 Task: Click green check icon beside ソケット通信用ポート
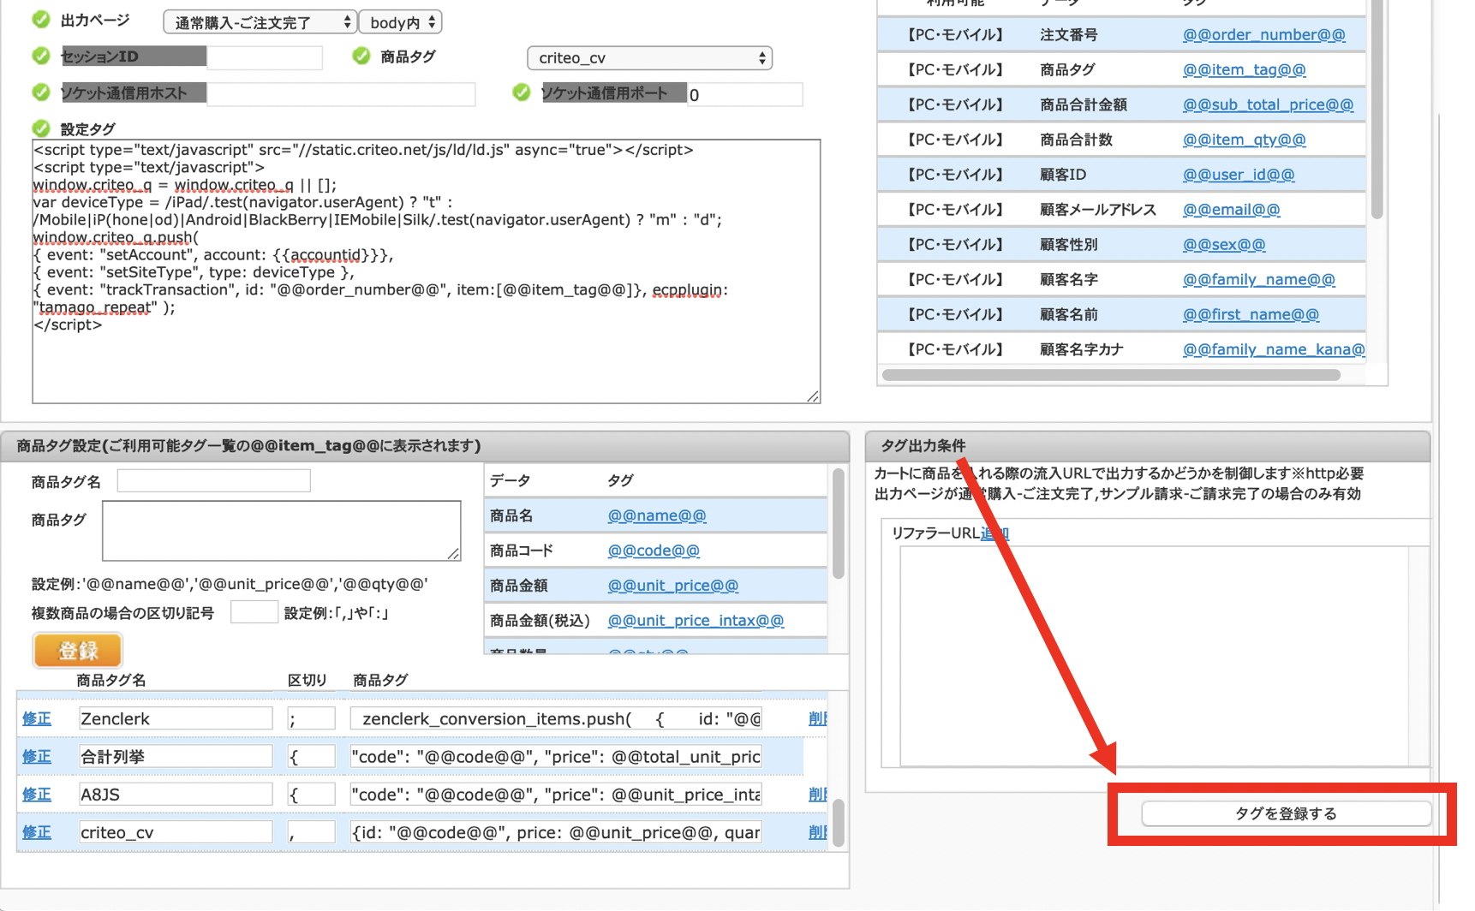point(522,92)
